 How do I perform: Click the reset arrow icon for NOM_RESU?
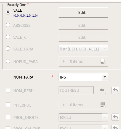tap(115, 90)
